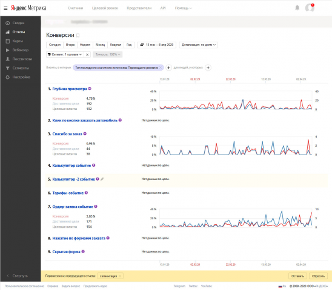This screenshot has width=332, height=290.
Task: Click the bookmark icon next to Конверсии
Action: pos(78,36)
